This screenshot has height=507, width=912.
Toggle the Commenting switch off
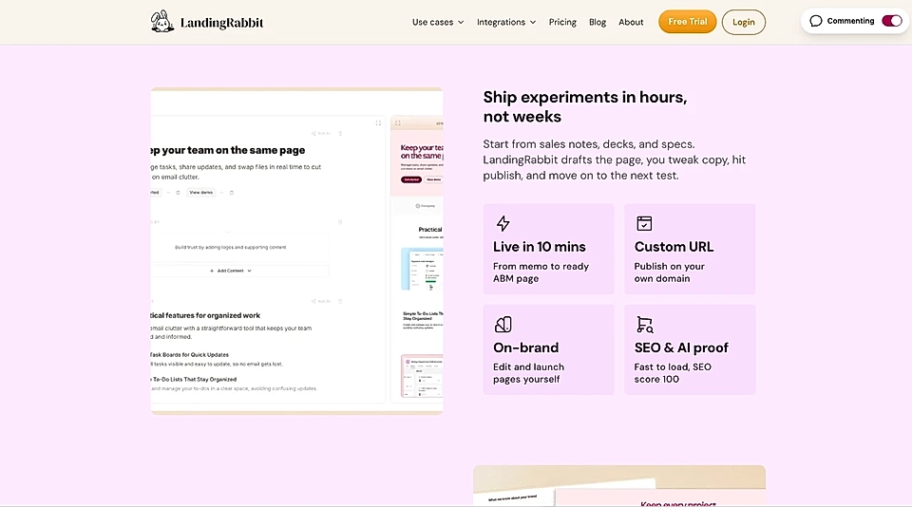[891, 21]
